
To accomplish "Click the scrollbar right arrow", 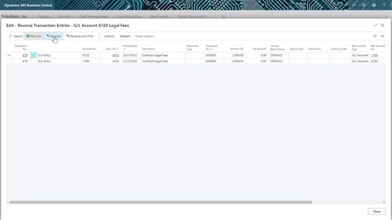I will tap(384, 202).
